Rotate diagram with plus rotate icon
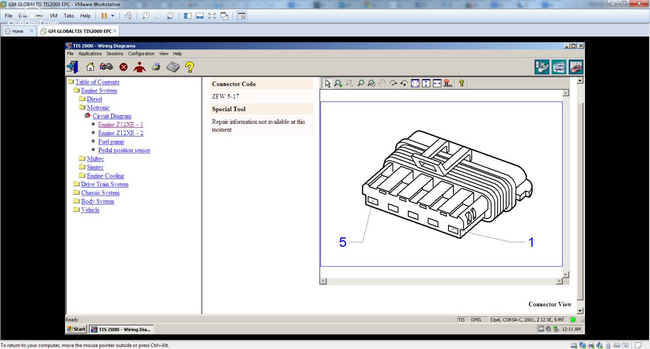This screenshot has width=650, height=349. click(404, 83)
